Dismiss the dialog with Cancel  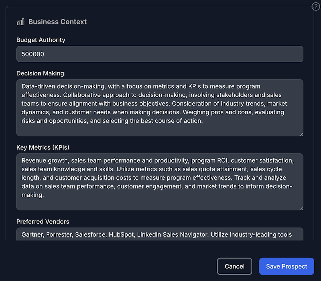tap(234, 266)
